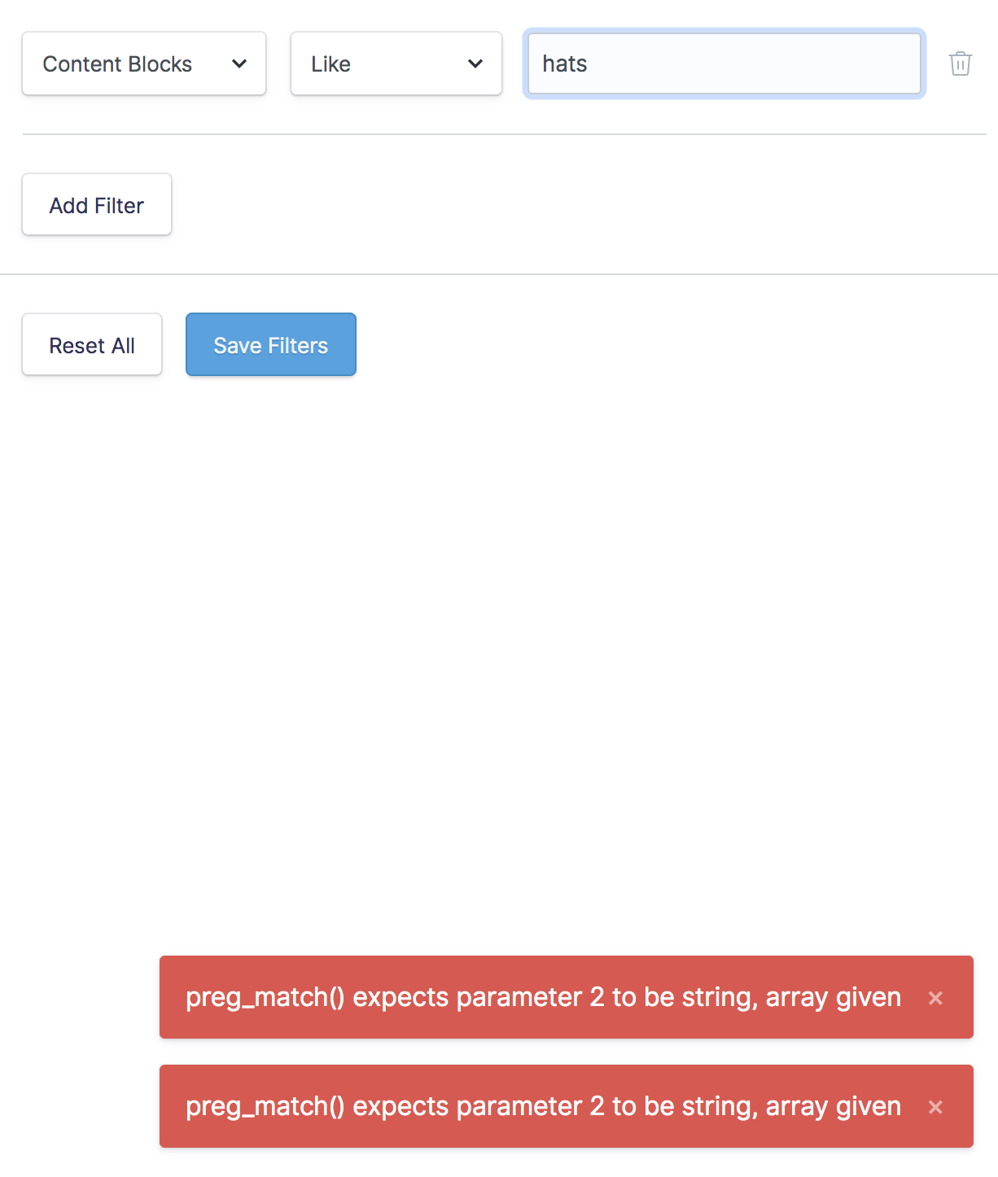The height and width of the screenshot is (1177, 998).
Task: Close the first preg_match alert toast
Action: pos(935,998)
